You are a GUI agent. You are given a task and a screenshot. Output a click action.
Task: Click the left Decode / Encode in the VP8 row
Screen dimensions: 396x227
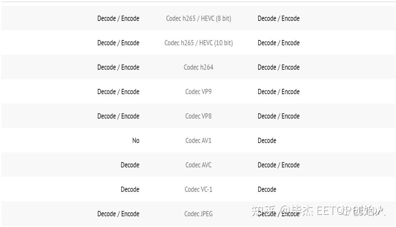tap(118, 116)
